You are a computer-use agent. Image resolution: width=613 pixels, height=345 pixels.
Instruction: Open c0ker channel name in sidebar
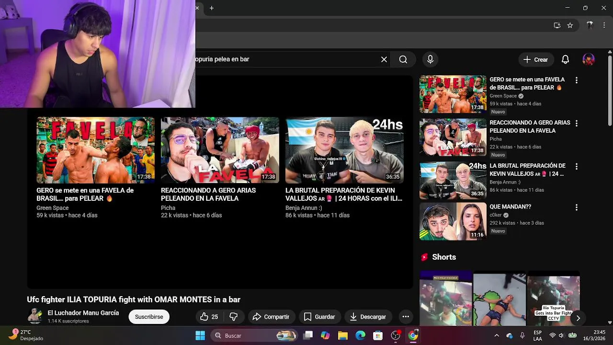[x=496, y=215]
